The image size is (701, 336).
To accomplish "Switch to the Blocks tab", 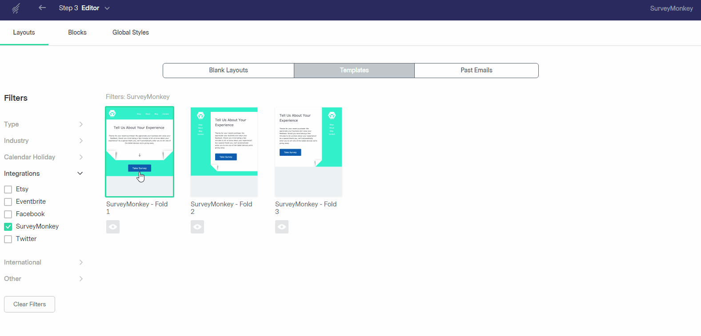I will [x=77, y=32].
